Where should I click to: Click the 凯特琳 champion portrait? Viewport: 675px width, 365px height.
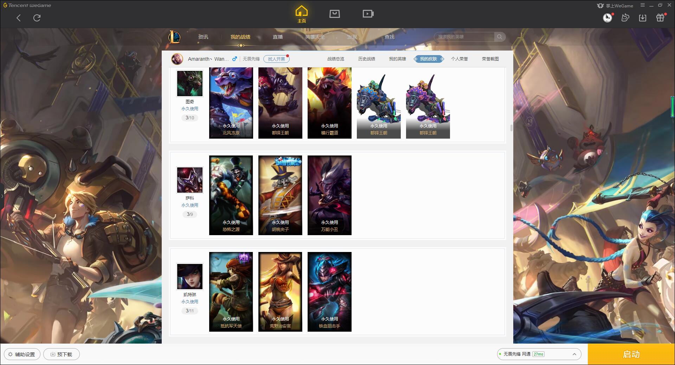(189, 277)
